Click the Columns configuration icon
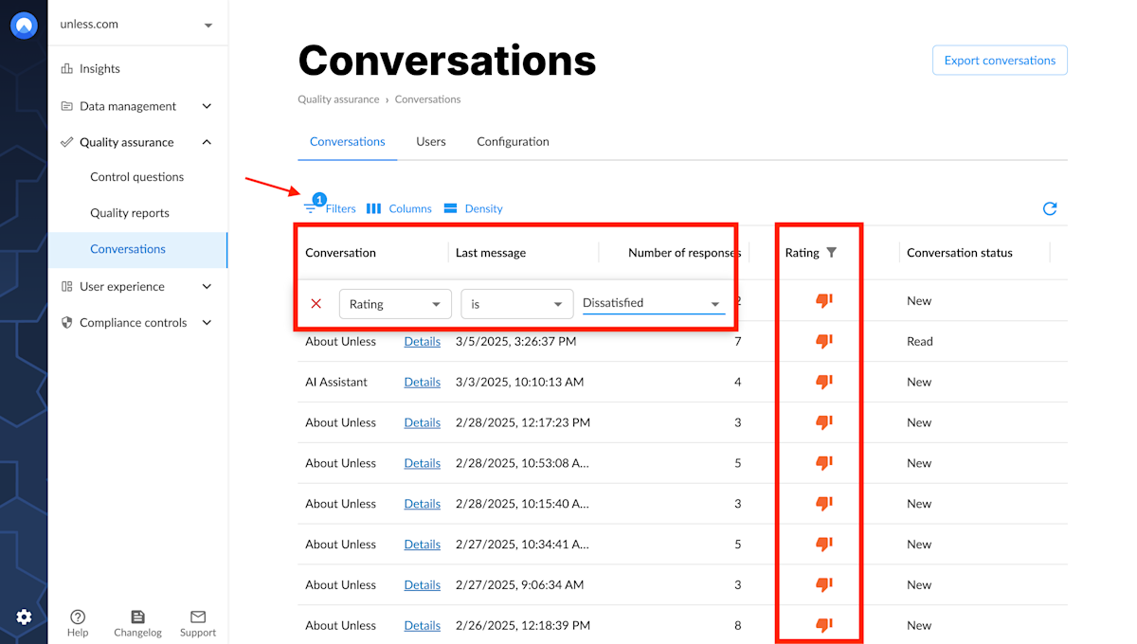 coord(373,208)
